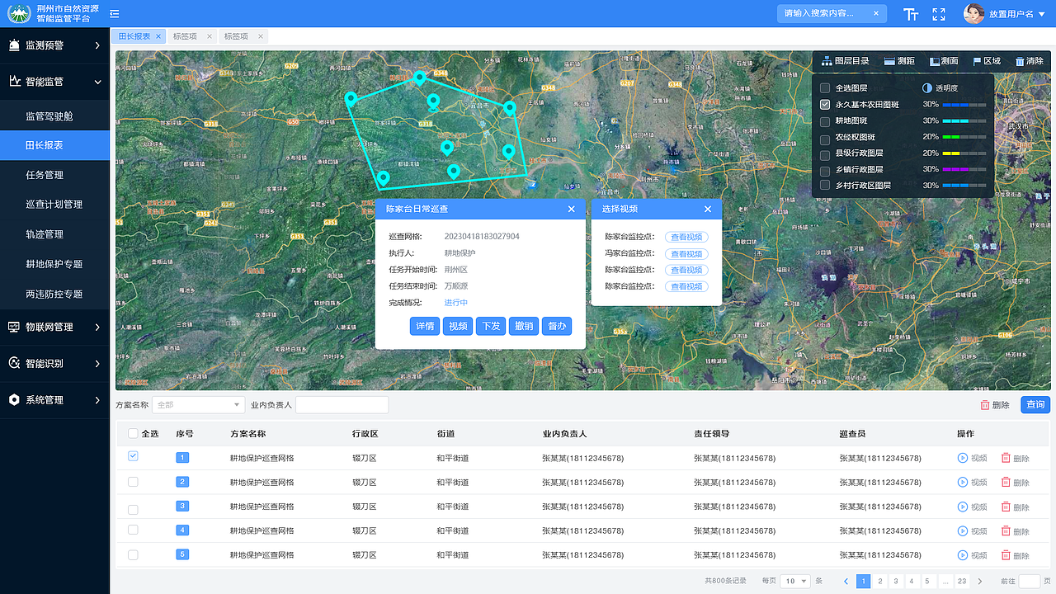Click 查看视频 for 冯家台监控点

pos(686,254)
